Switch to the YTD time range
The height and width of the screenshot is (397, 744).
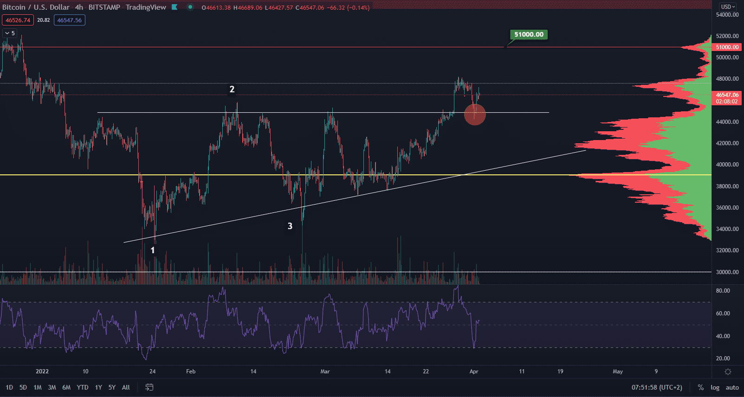(82, 387)
